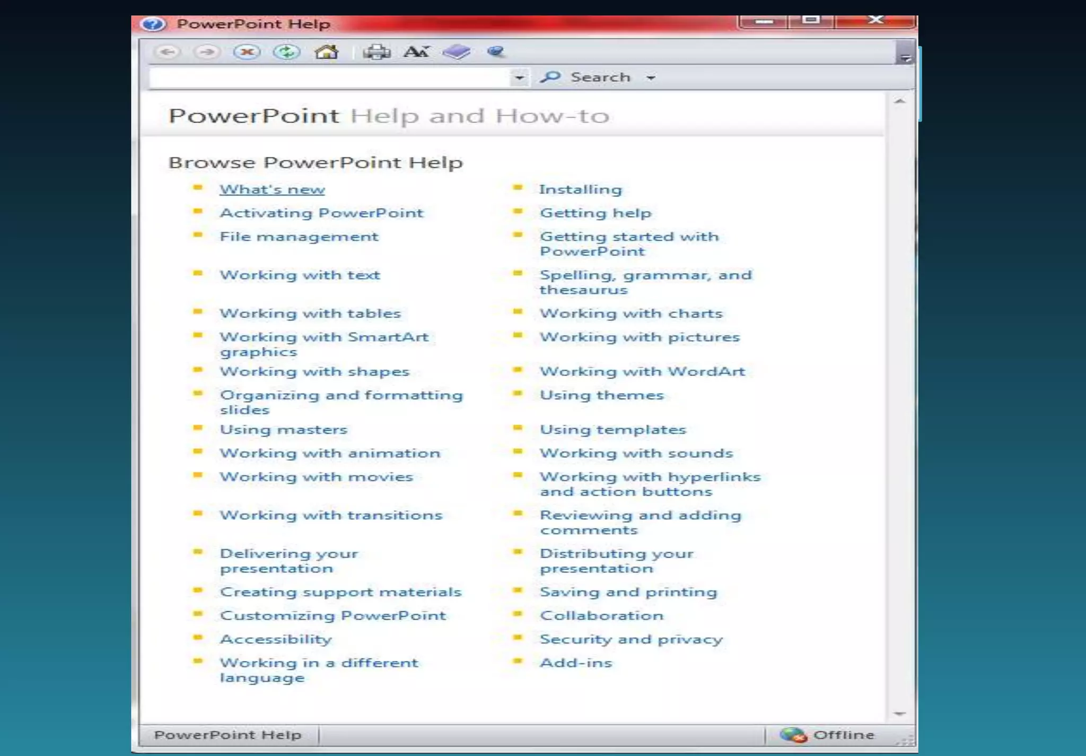1086x756 pixels.
Task: Click the Search button
Action: coord(586,77)
